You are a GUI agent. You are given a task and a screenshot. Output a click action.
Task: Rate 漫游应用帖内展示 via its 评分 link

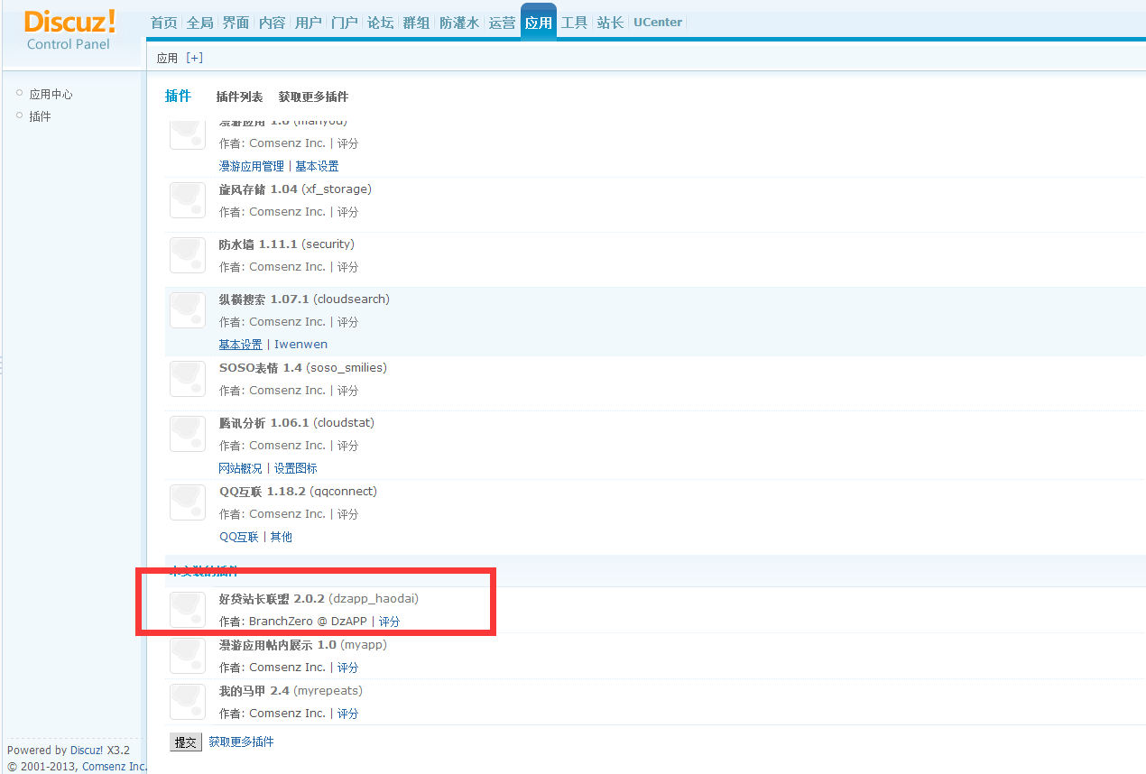click(x=347, y=668)
